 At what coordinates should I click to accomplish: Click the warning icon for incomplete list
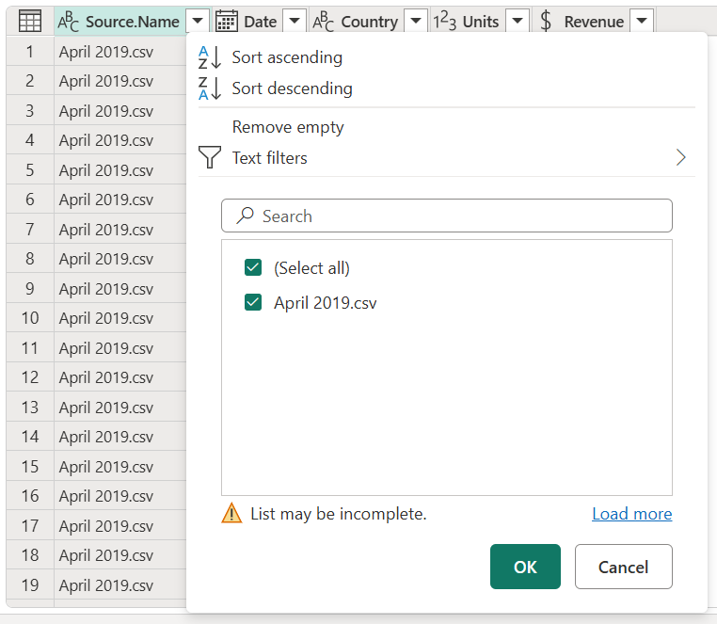pos(231,514)
